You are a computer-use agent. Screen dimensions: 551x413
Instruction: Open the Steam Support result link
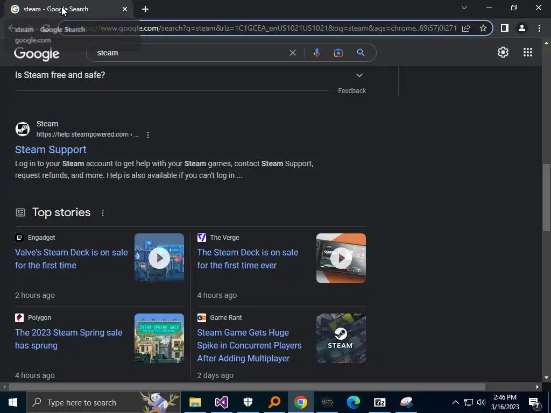(x=51, y=149)
